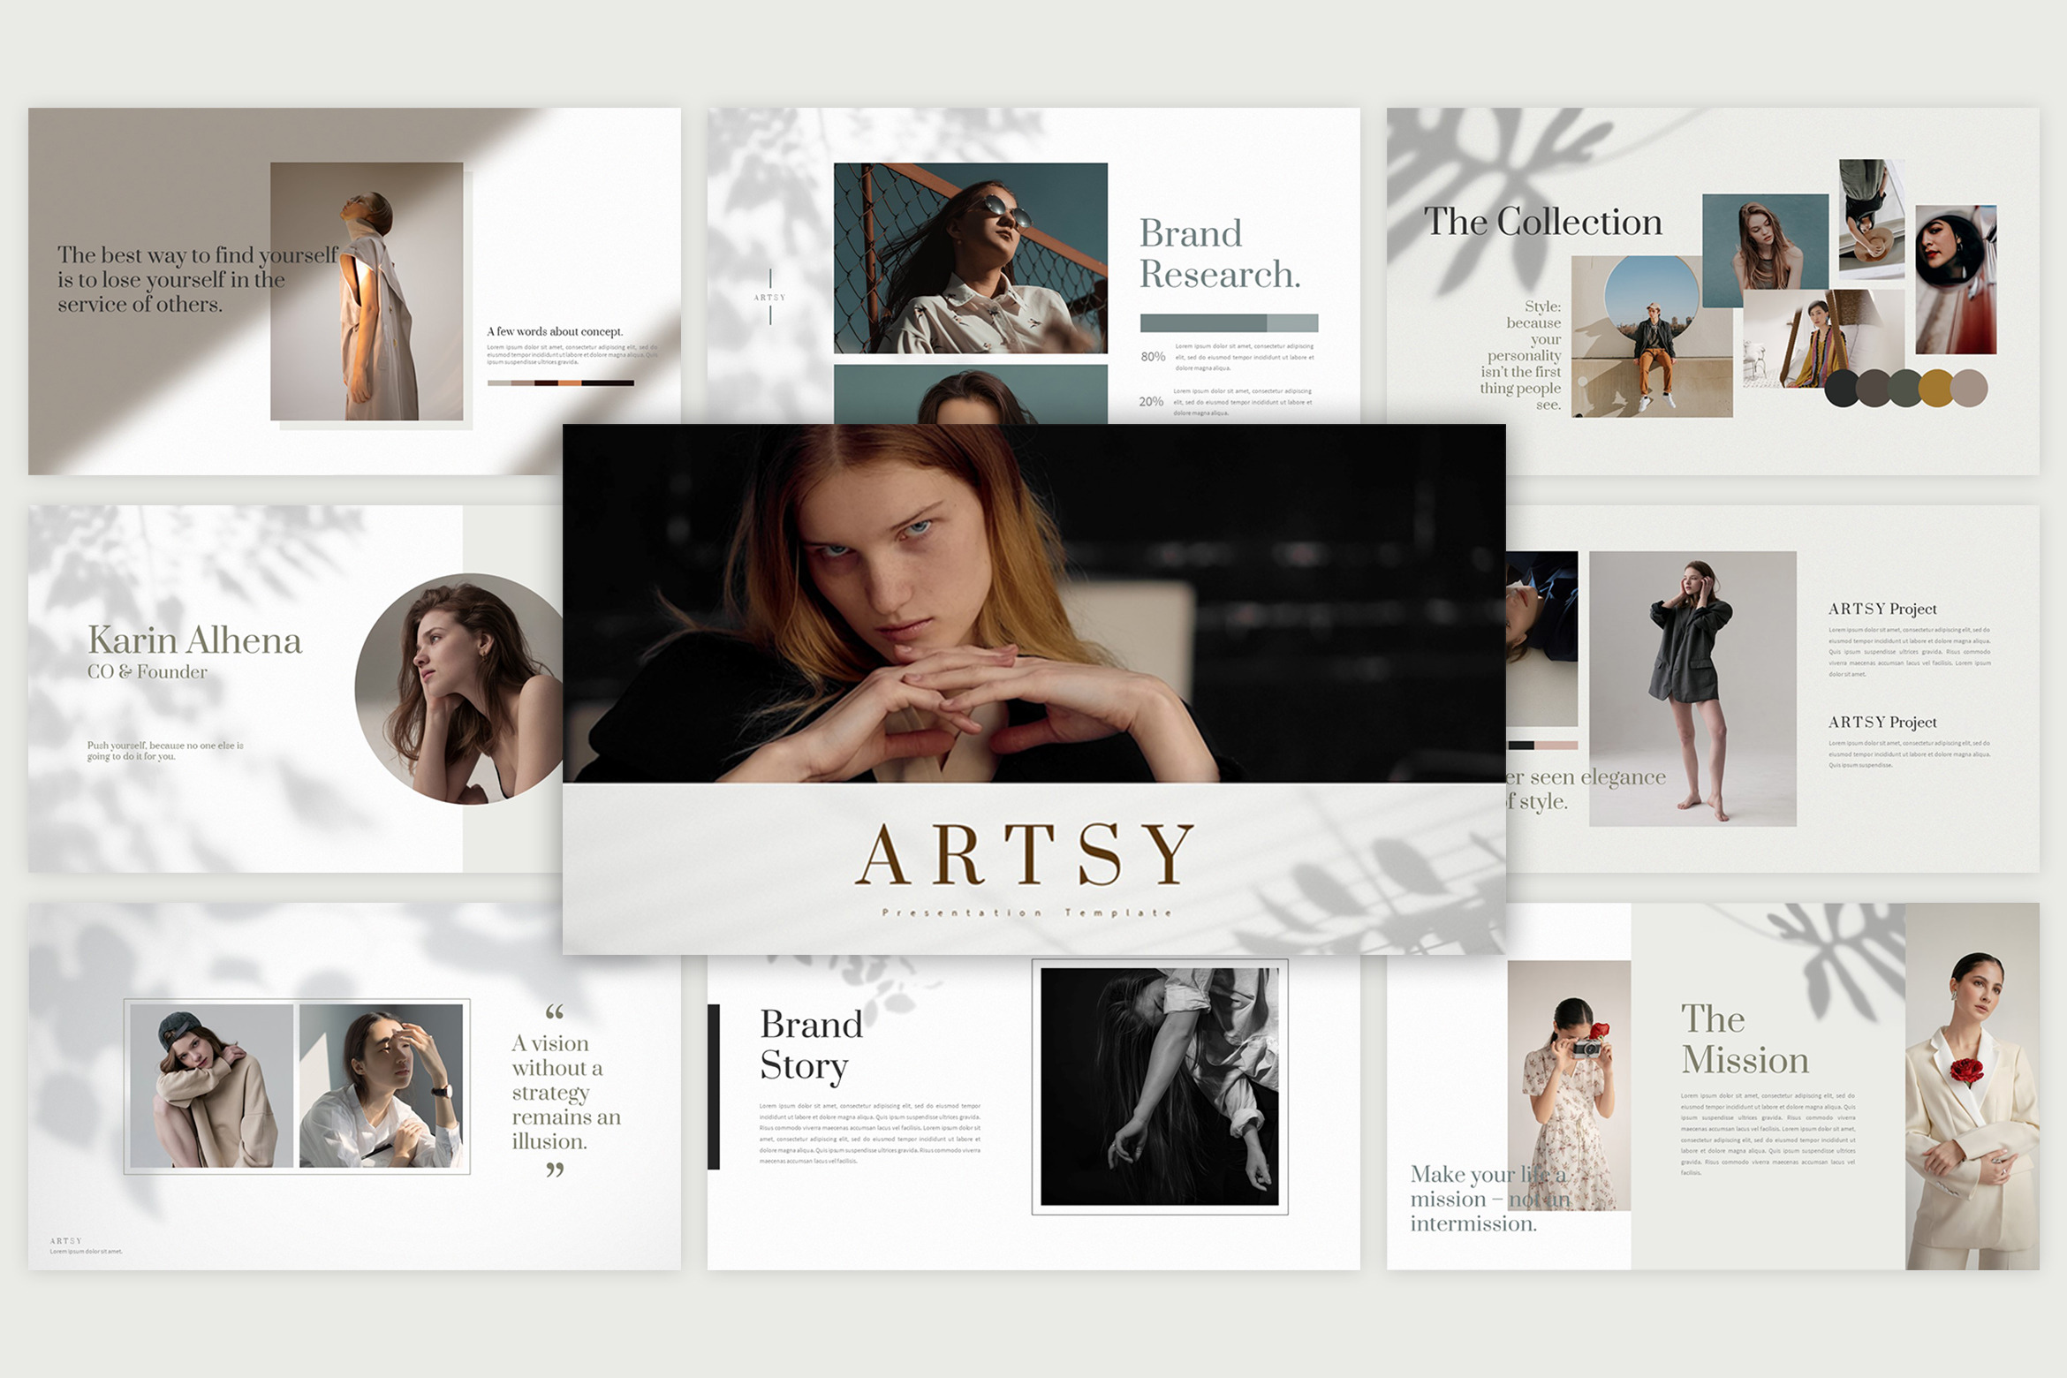The image size is (2067, 1378).
Task: Select the Brand Research slide heading
Action: coord(1219,254)
